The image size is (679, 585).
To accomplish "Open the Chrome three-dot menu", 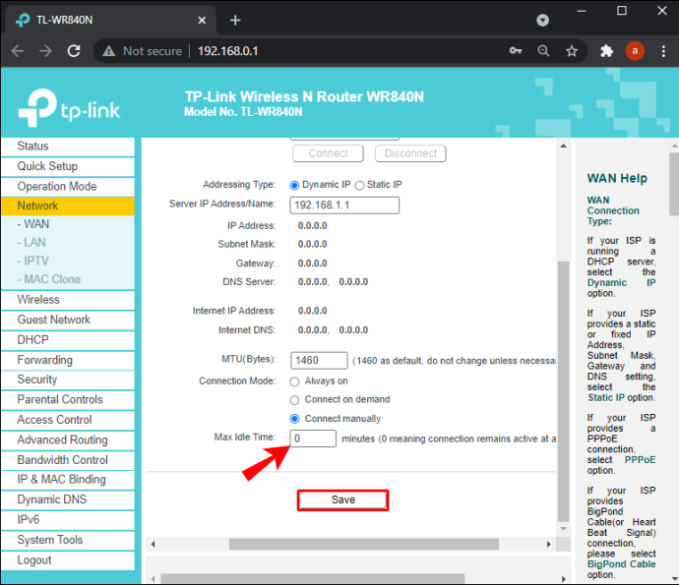I will point(663,51).
